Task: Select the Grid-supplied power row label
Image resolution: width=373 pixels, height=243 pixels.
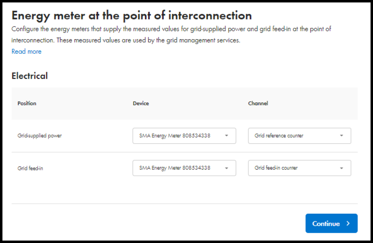Action: pos(39,136)
